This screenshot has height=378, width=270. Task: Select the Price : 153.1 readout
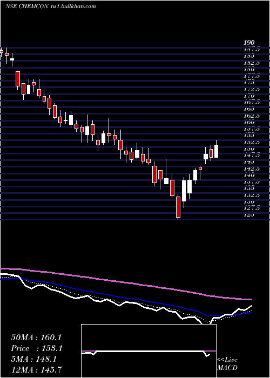point(37,348)
